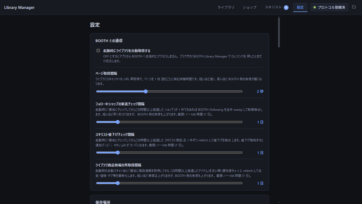The image size is (362, 204).
Task: Go to the スキリスト tab
Action: (x=276, y=7)
